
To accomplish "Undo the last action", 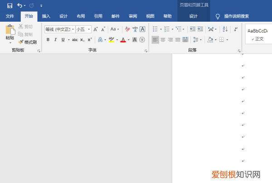I will click(19, 5).
